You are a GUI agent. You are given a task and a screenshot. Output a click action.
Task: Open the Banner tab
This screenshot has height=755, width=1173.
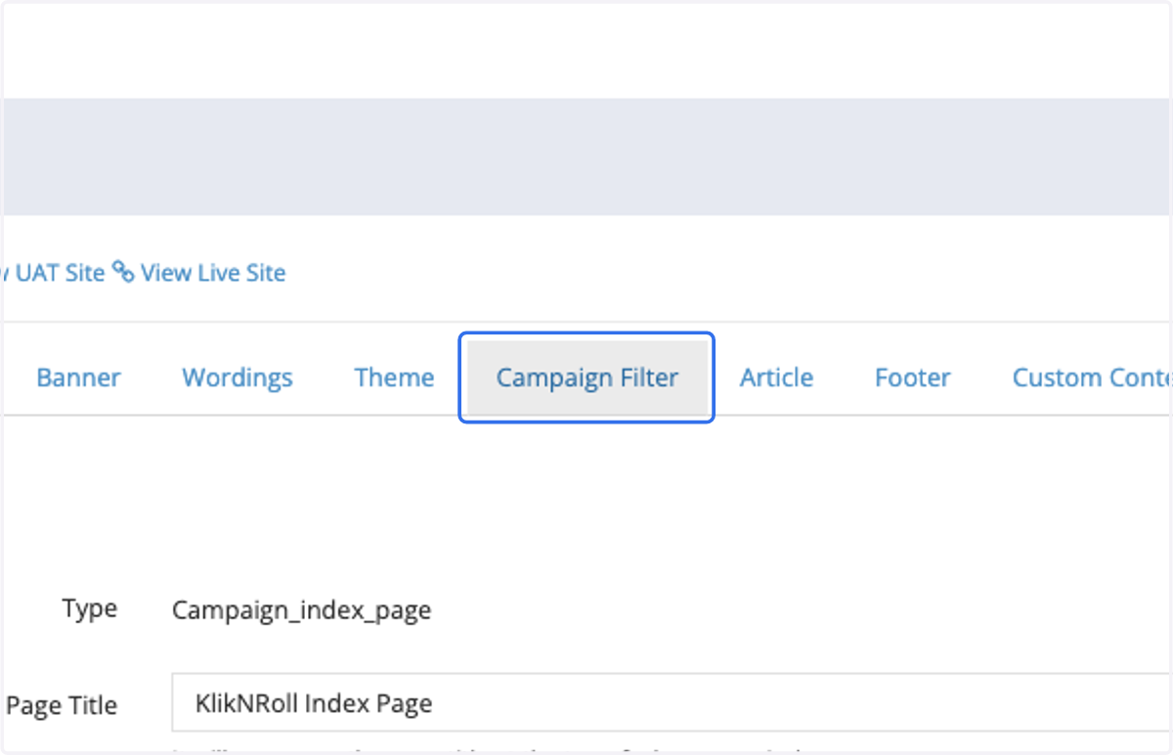78,377
